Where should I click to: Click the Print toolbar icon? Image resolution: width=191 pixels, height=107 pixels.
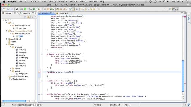[12, 9]
